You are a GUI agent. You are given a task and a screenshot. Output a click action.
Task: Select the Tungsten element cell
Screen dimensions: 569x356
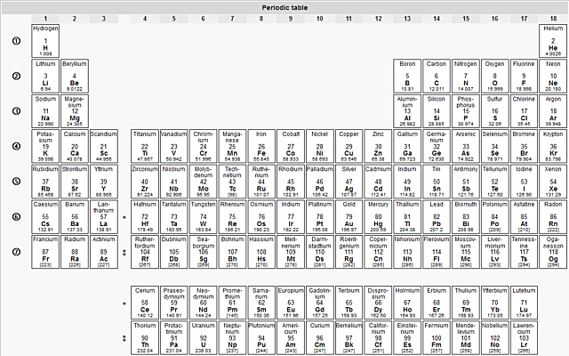click(x=204, y=216)
